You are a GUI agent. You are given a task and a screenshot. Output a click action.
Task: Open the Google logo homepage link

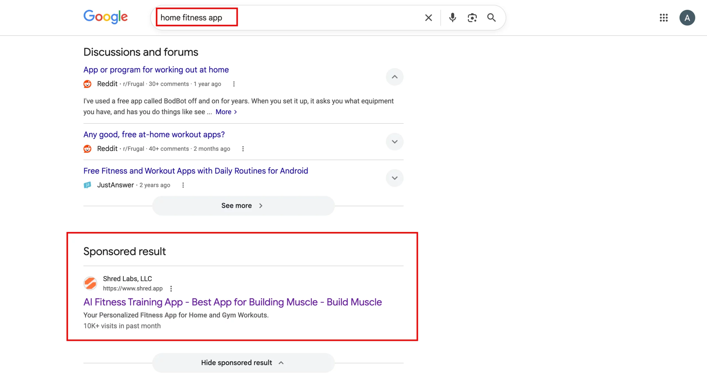(105, 17)
